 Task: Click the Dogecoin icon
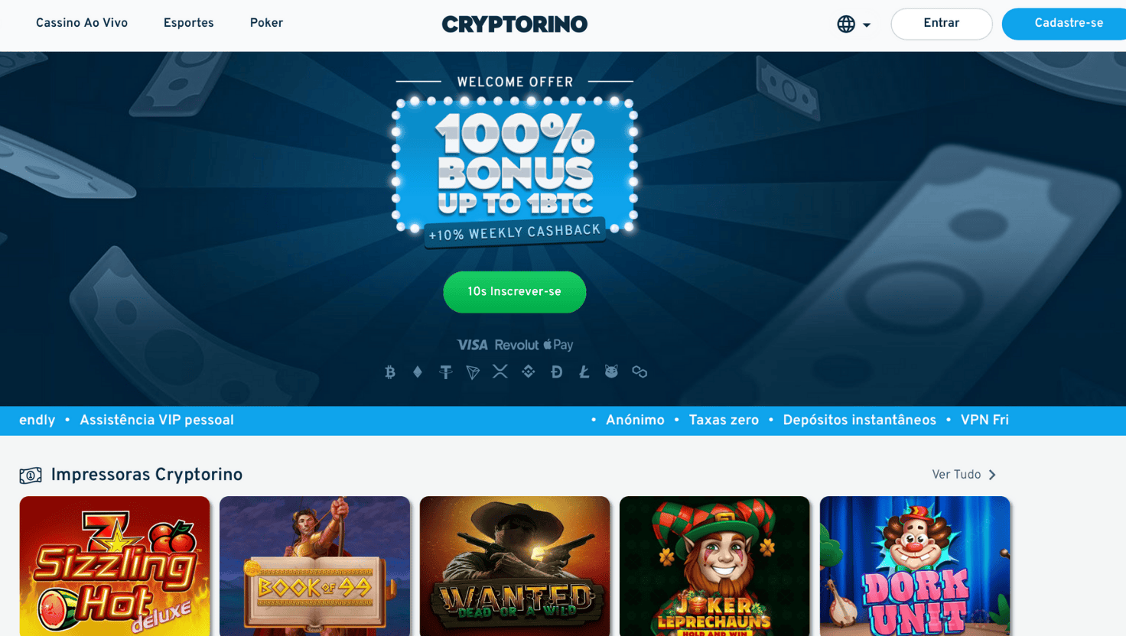556,372
